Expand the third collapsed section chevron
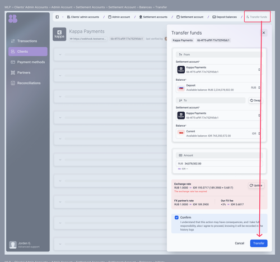Screen dimensions: 280x262 tap(60, 96)
